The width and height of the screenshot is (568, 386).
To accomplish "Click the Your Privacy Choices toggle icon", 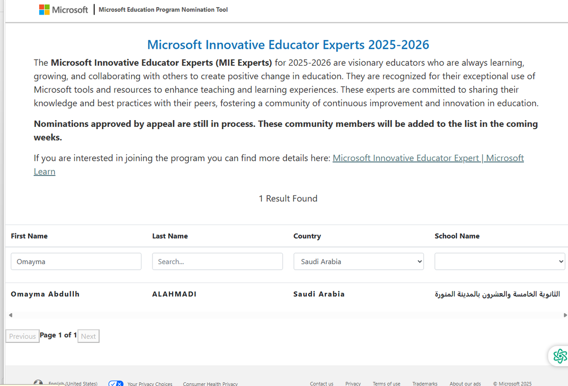I will 116,384.
